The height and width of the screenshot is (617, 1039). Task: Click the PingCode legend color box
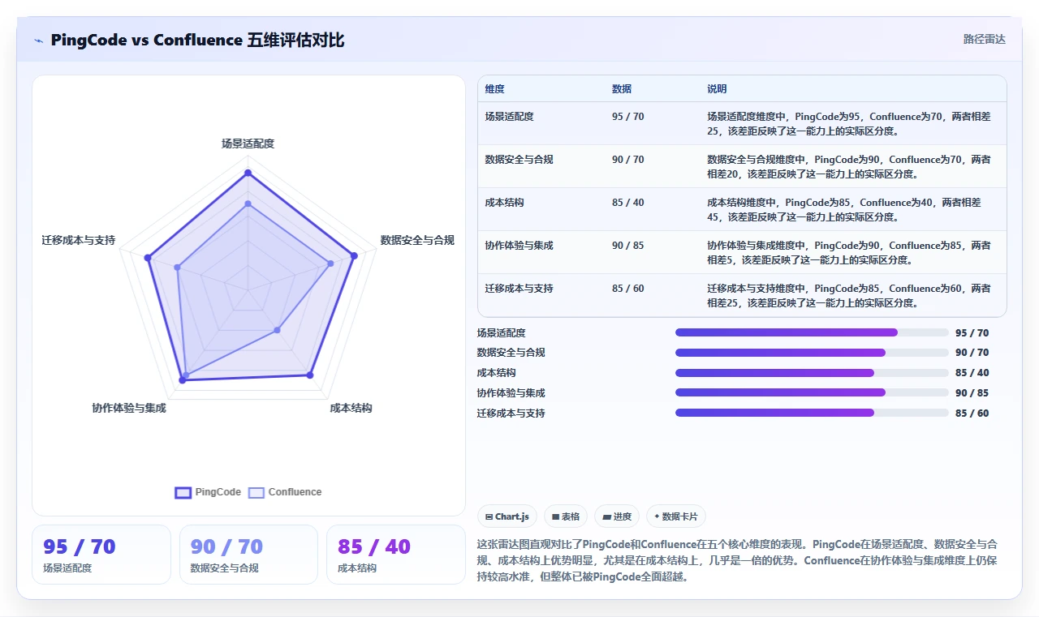183,492
